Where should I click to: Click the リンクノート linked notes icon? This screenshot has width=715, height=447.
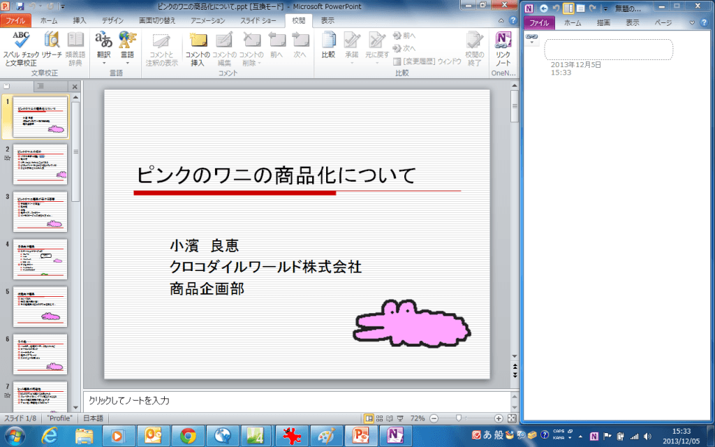pos(503,49)
